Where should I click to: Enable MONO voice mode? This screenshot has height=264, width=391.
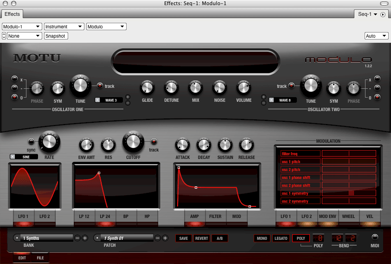pos(262,238)
